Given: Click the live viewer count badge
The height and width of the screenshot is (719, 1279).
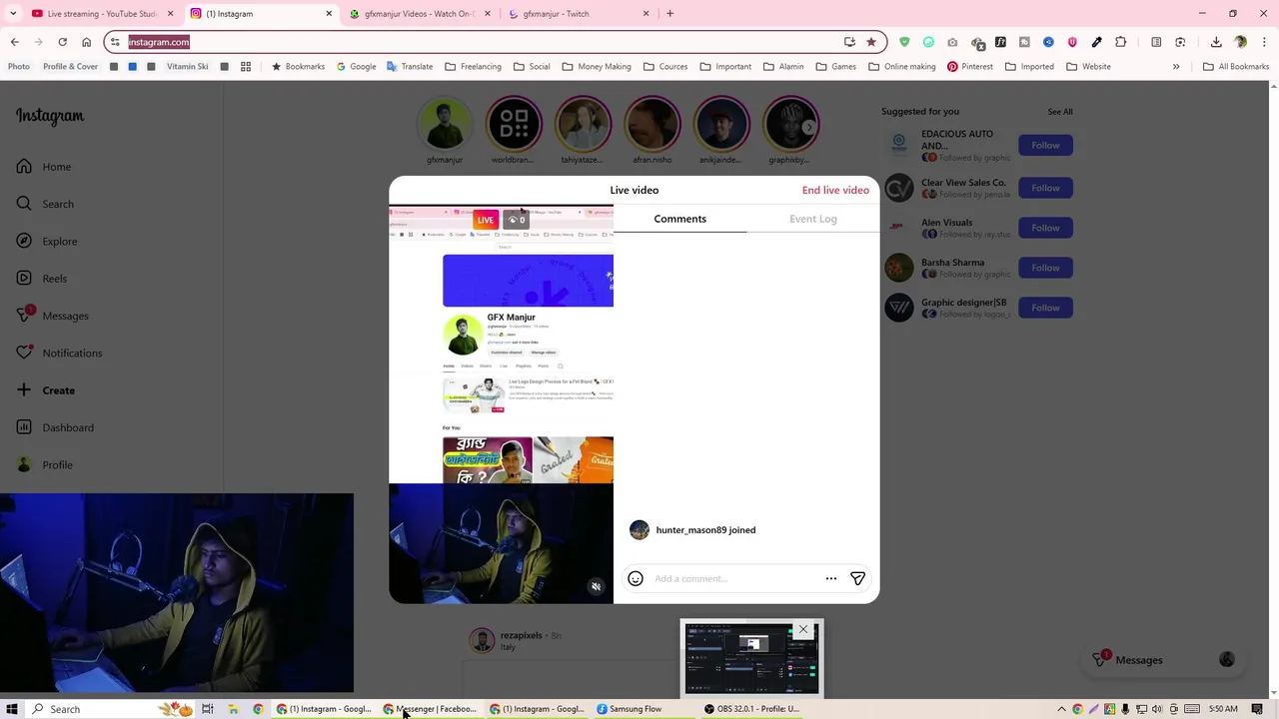Looking at the screenshot, I should pos(516,220).
